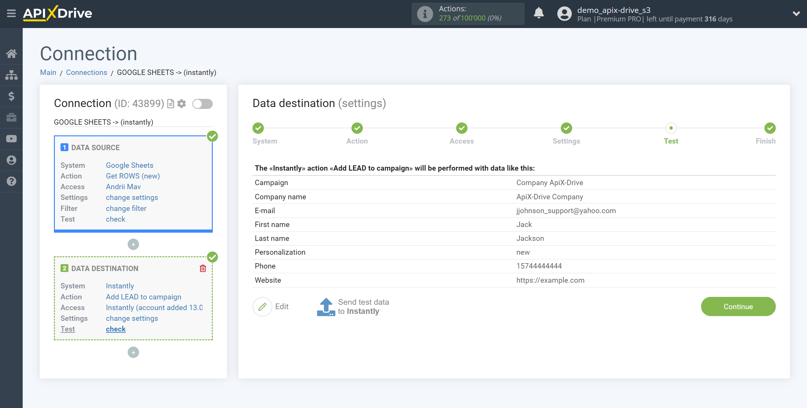The height and width of the screenshot is (408, 807).
Task: Open the Andrii Mav access link
Action: click(123, 187)
